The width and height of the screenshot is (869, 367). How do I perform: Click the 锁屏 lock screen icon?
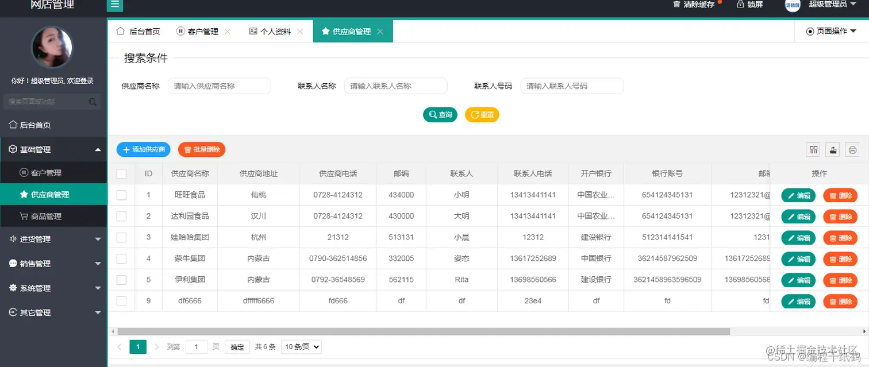tap(740, 4)
